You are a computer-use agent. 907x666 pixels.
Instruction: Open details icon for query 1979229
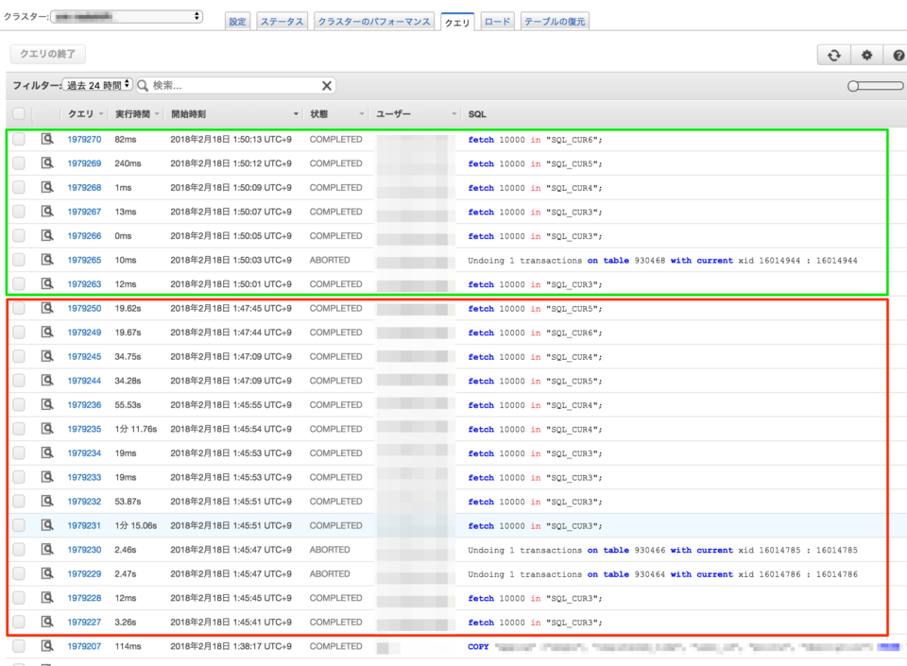coord(47,573)
